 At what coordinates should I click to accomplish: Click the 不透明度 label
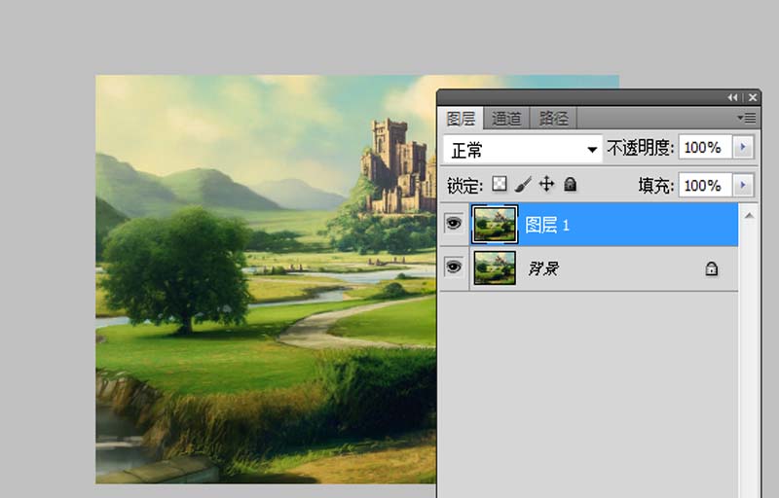click(x=641, y=148)
